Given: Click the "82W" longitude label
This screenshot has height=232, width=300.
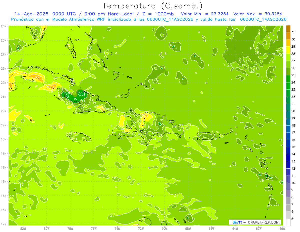Looking at the screenshot, I should pos(23,228).
